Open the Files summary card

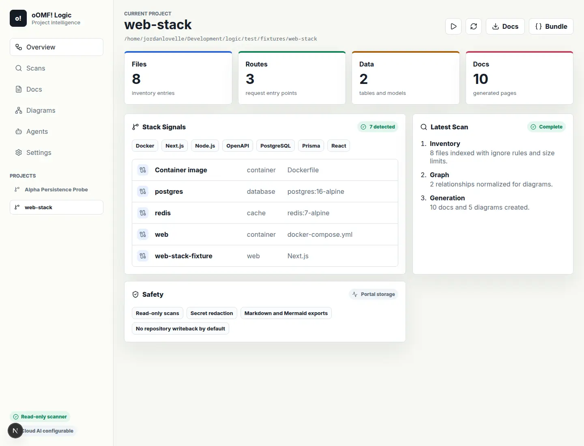(178, 78)
